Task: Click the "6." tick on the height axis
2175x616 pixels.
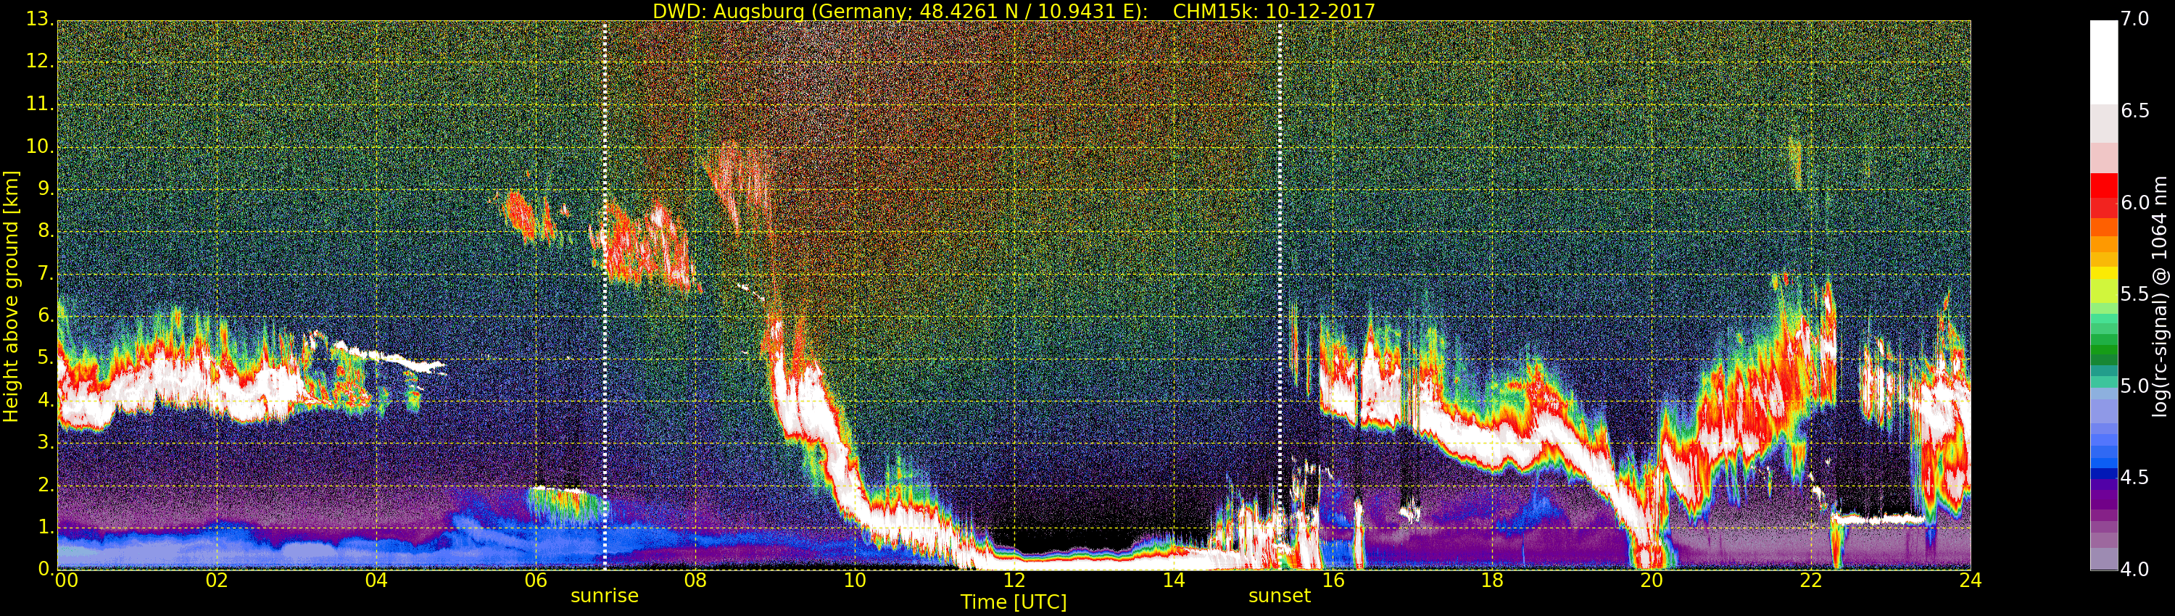Action: pyautogui.click(x=46, y=315)
